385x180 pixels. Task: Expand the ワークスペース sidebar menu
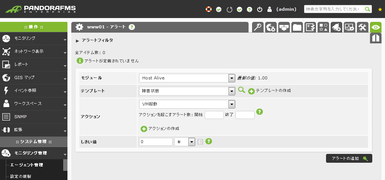click(34, 104)
